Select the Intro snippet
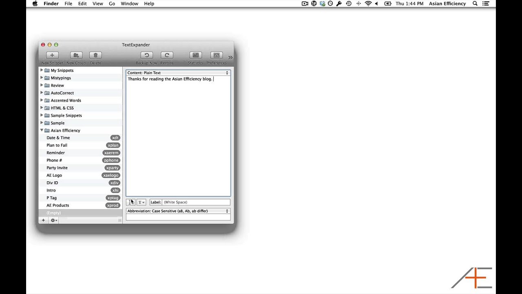The height and width of the screenshot is (294, 522). (80, 190)
